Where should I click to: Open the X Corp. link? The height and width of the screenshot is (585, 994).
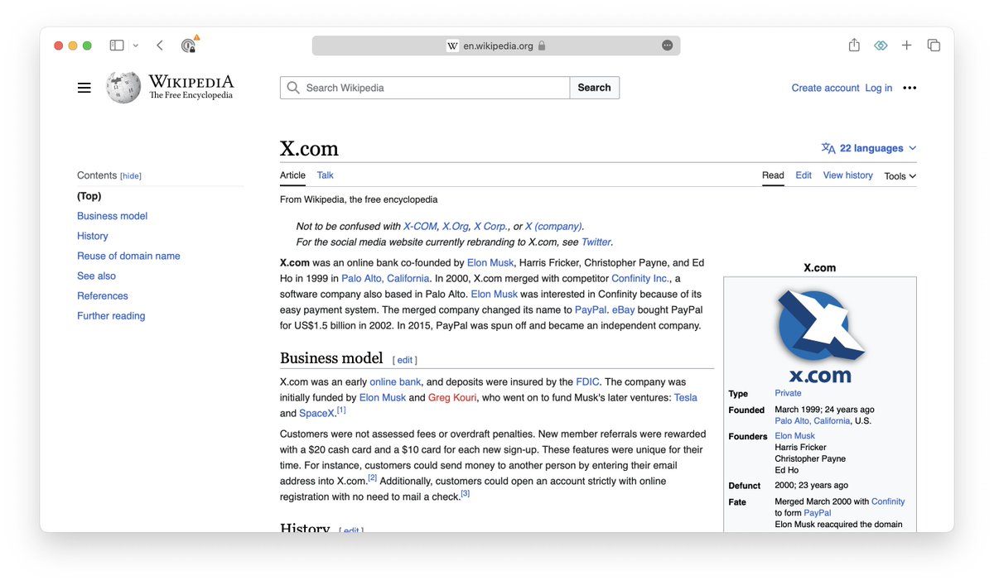click(x=490, y=226)
